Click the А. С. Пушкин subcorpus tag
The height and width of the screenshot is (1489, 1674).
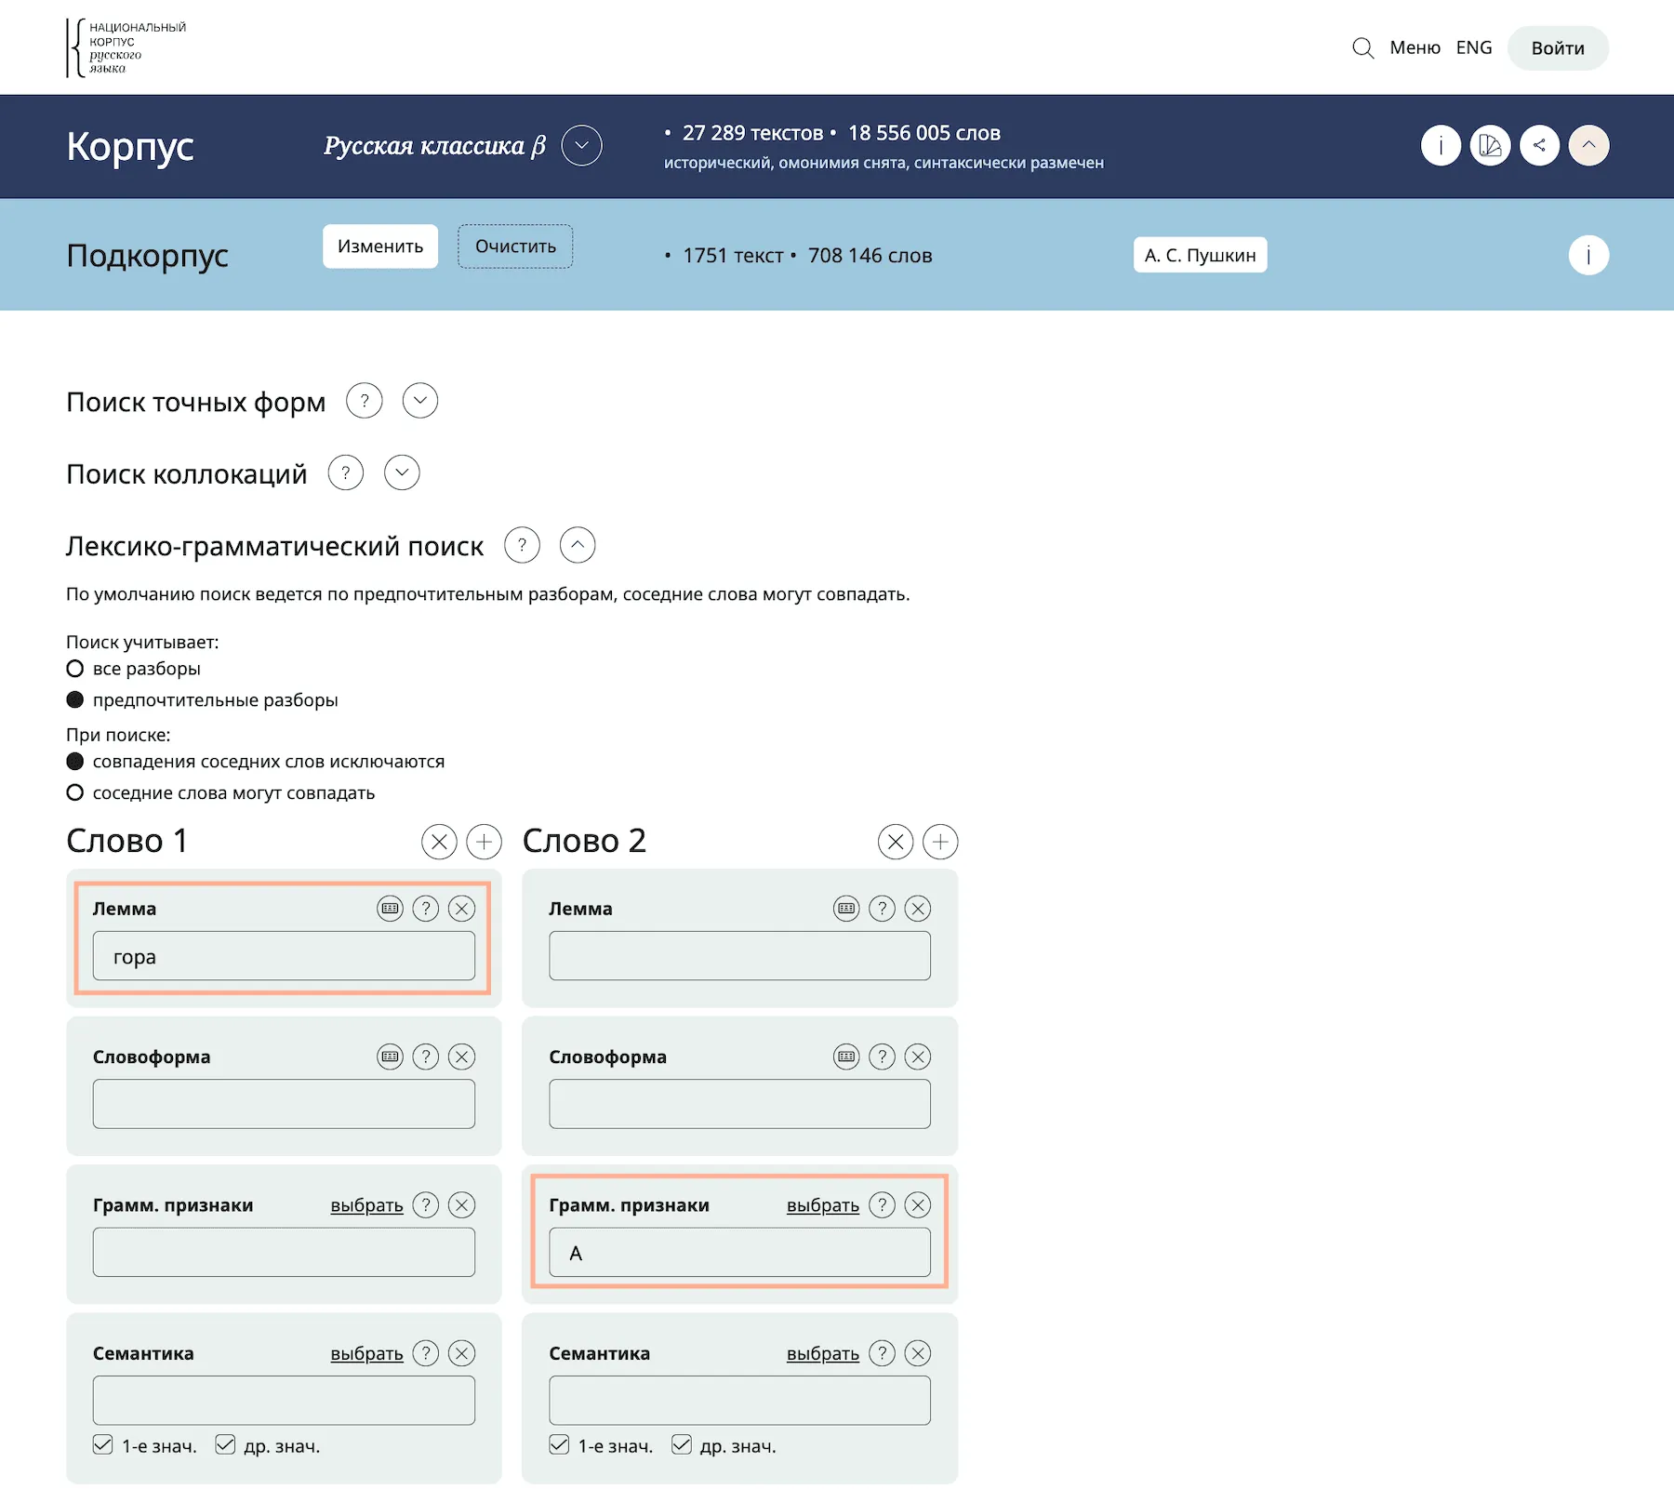point(1200,255)
